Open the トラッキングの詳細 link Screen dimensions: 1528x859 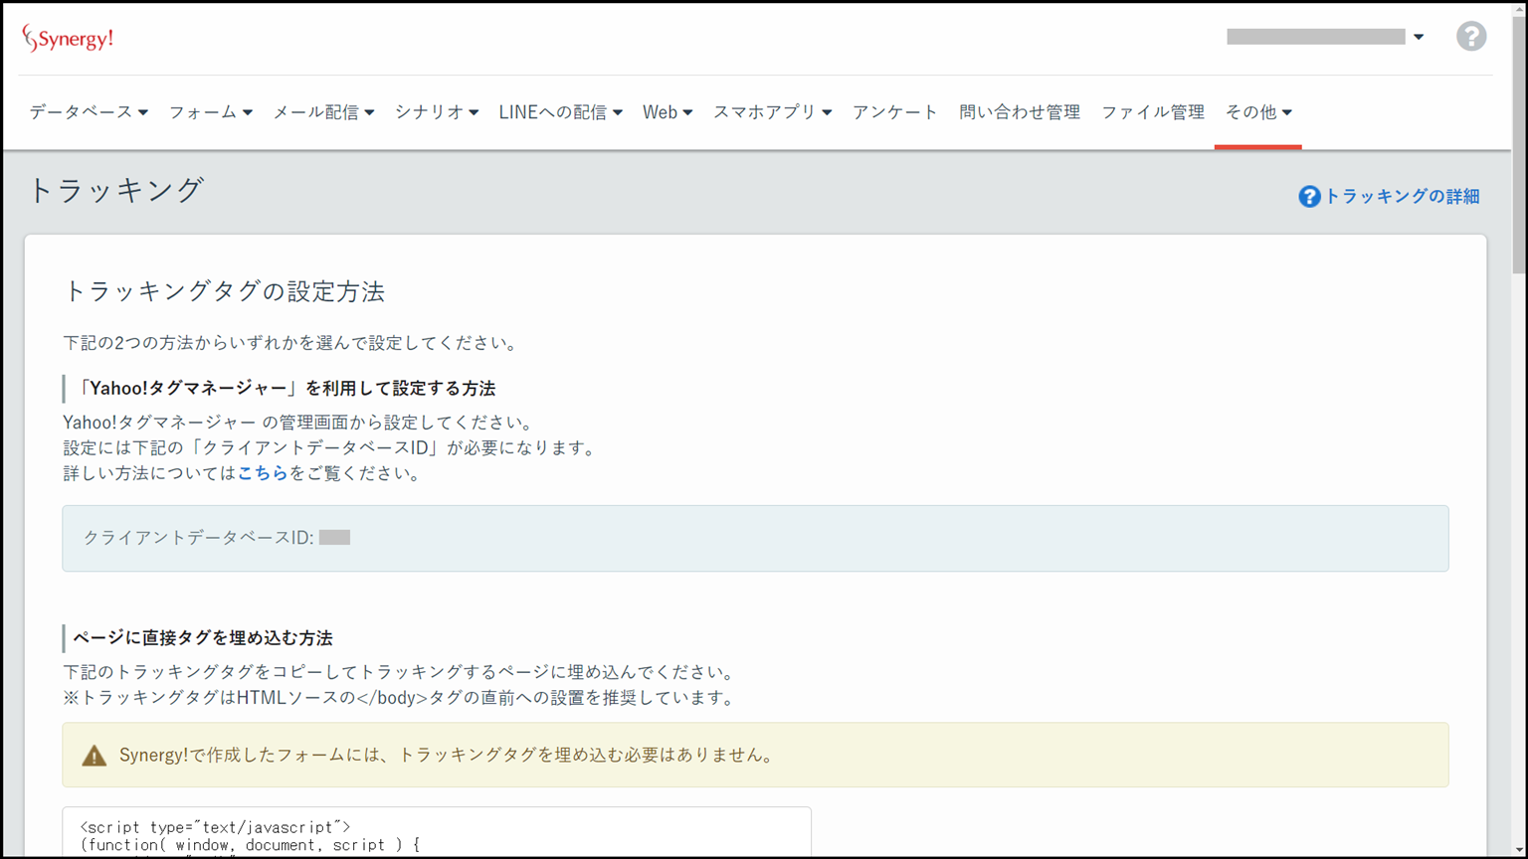tap(1402, 197)
